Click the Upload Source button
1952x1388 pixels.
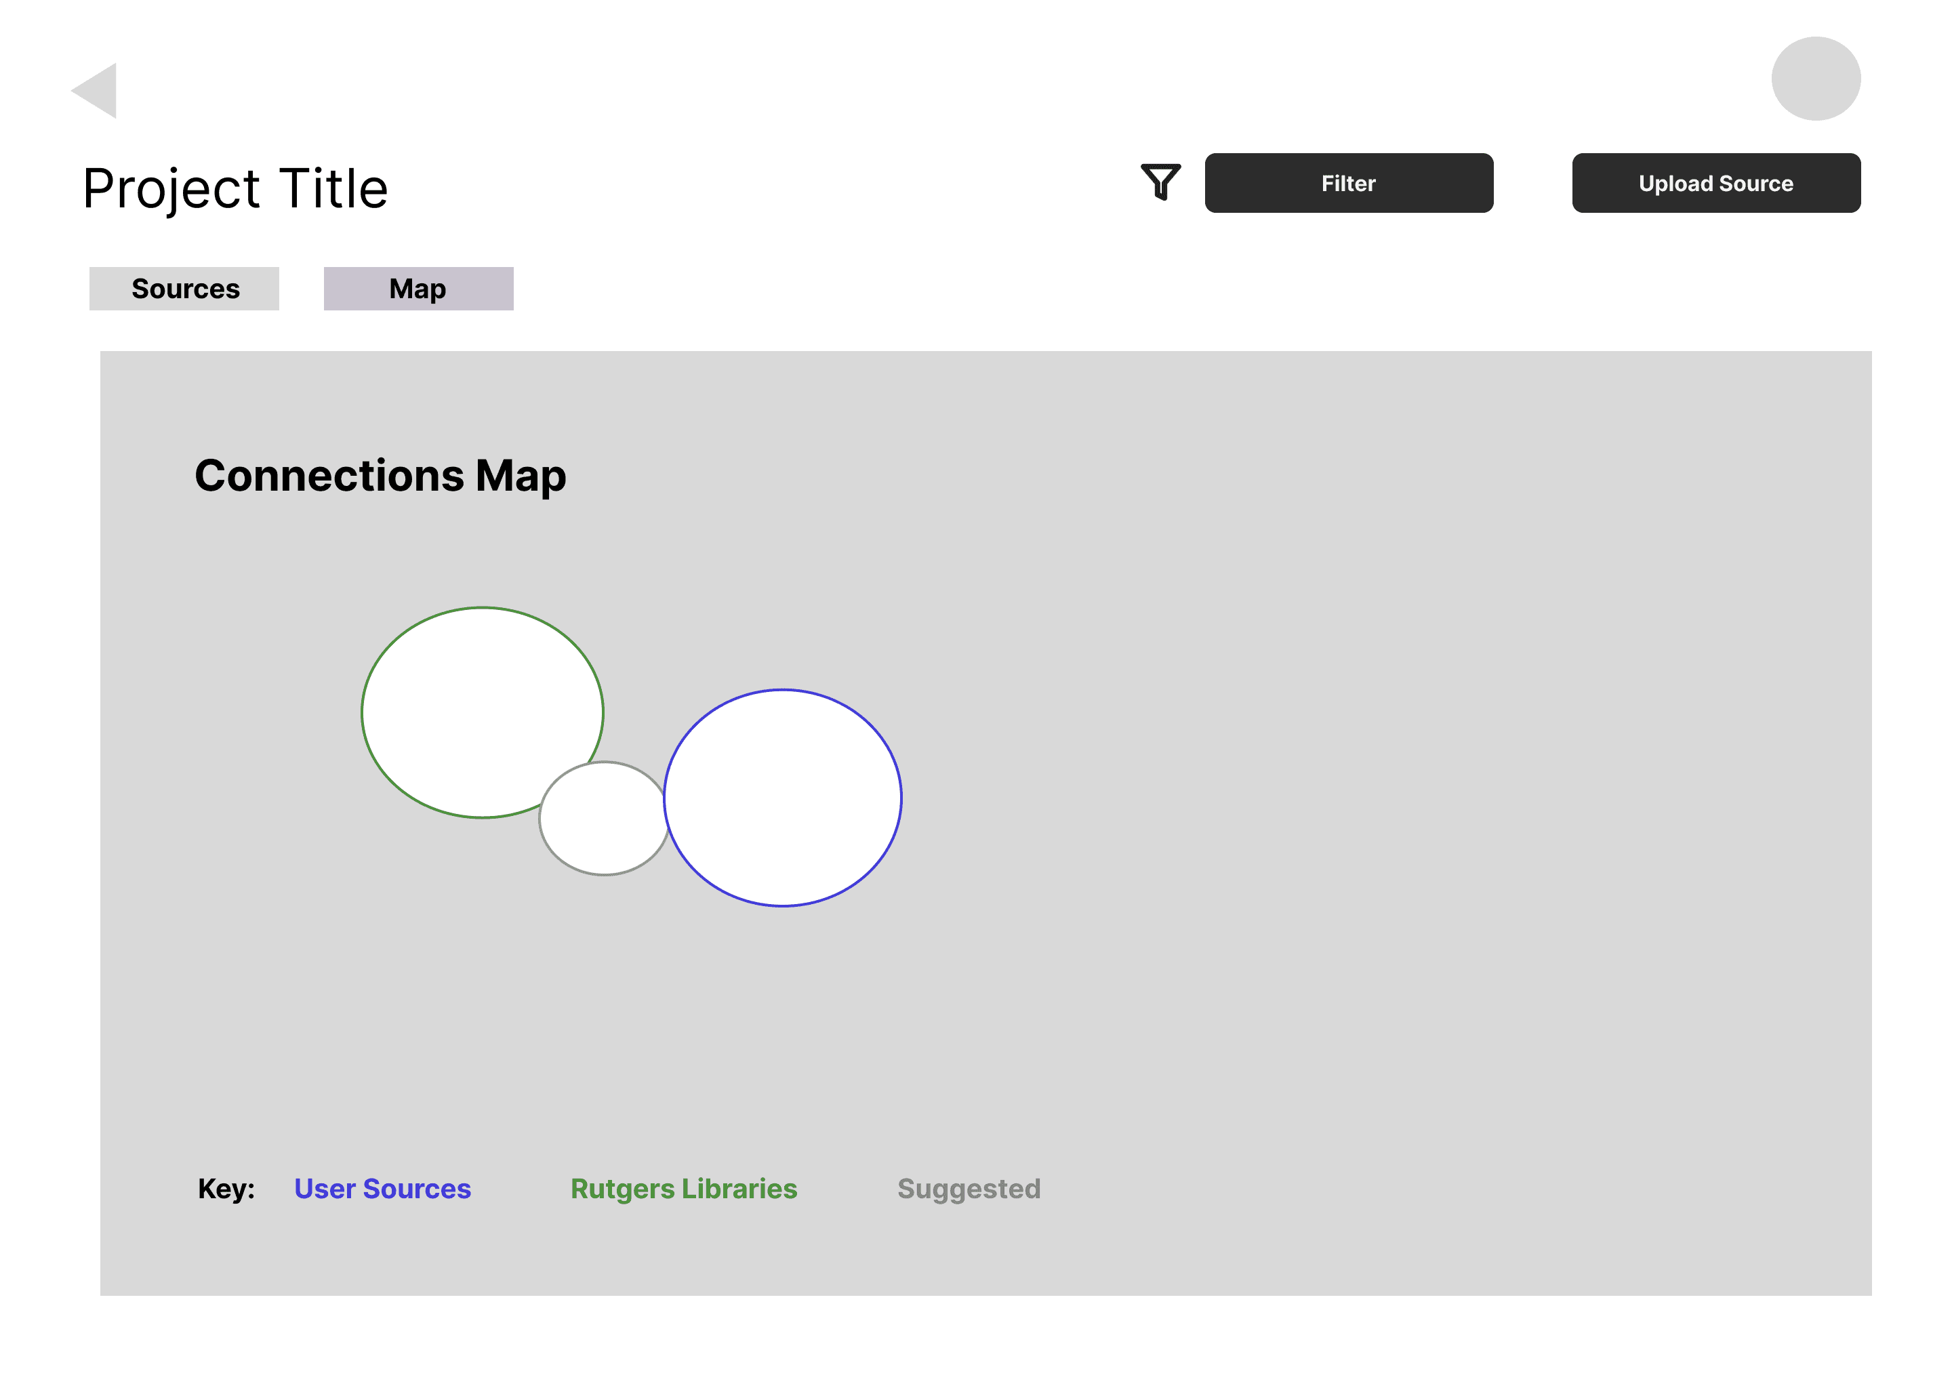(1715, 183)
